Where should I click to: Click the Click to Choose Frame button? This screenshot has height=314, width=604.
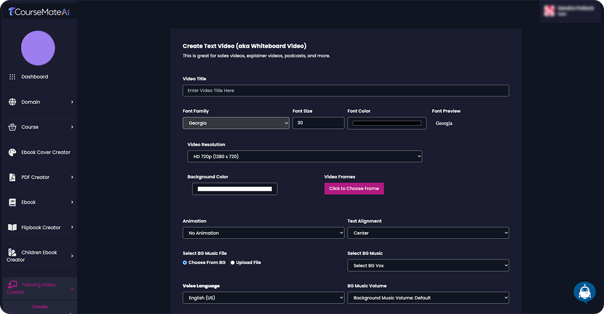point(354,189)
